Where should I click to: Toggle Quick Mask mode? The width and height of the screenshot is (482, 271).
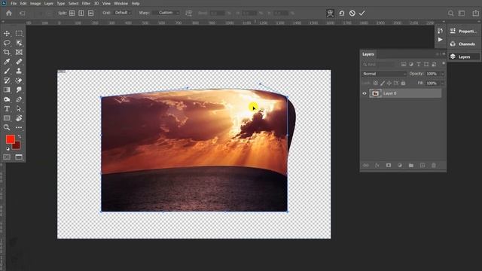click(x=7, y=157)
